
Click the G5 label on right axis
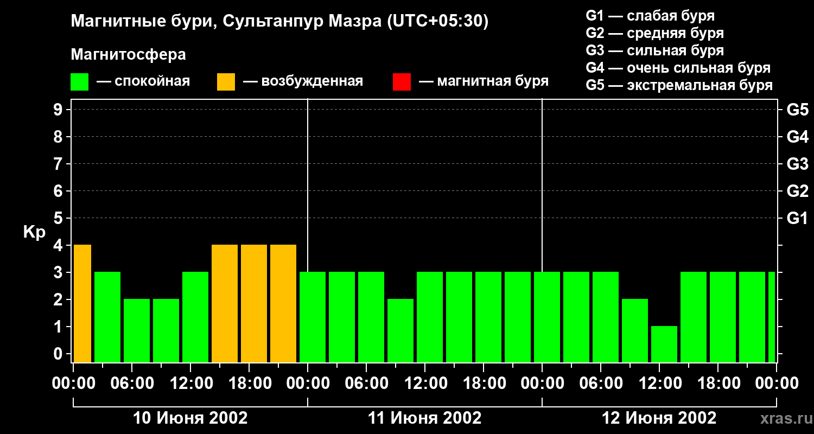click(x=798, y=110)
